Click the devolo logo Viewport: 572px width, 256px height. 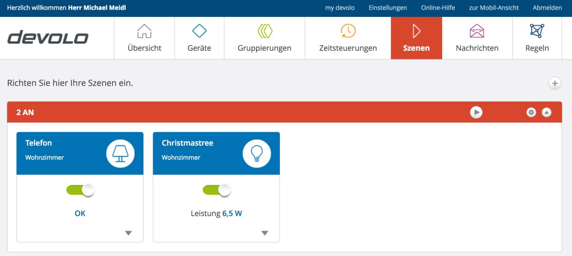(x=48, y=37)
